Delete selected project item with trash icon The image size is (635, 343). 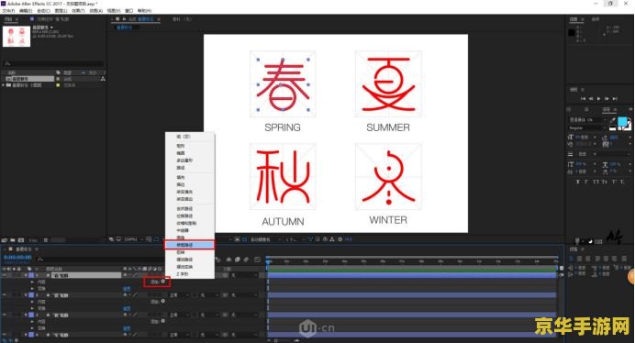(x=46, y=240)
